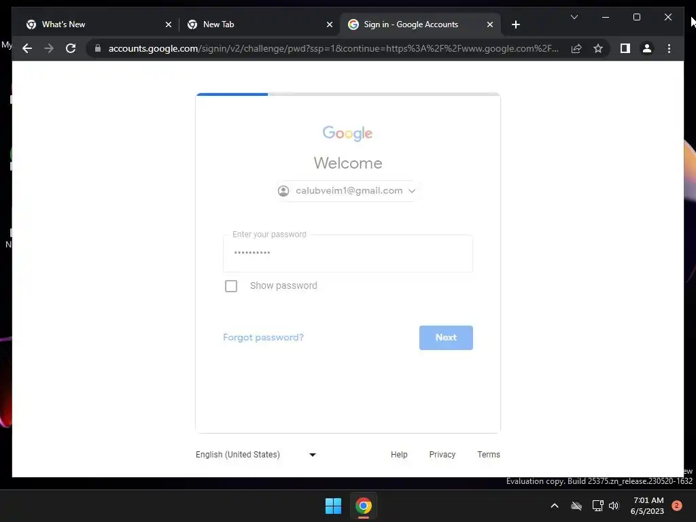The image size is (696, 522).
Task: Share this page using the share icon
Action: (576, 48)
